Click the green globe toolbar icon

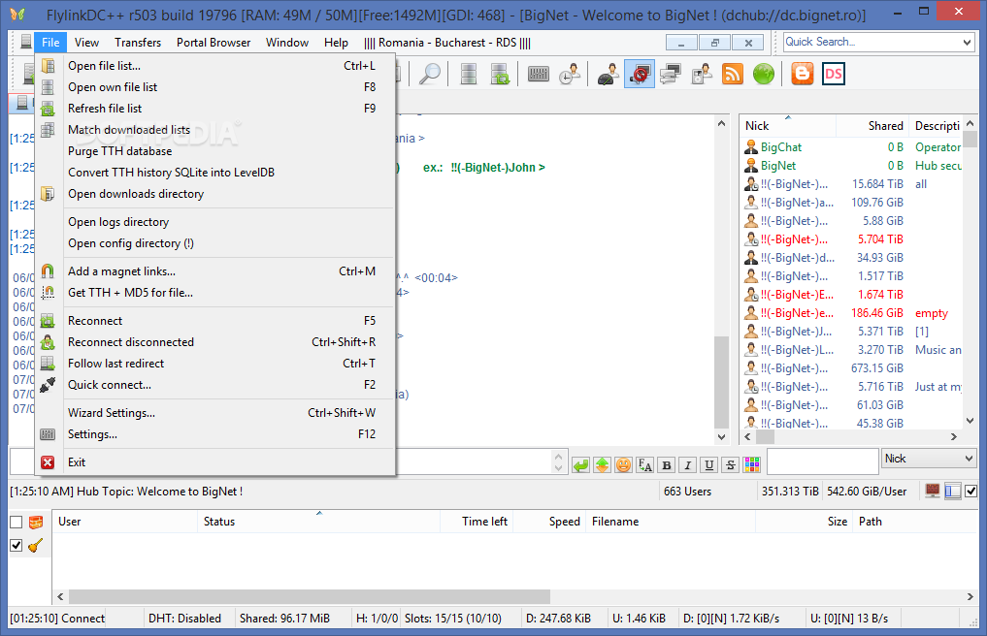(x=764, y=74)
